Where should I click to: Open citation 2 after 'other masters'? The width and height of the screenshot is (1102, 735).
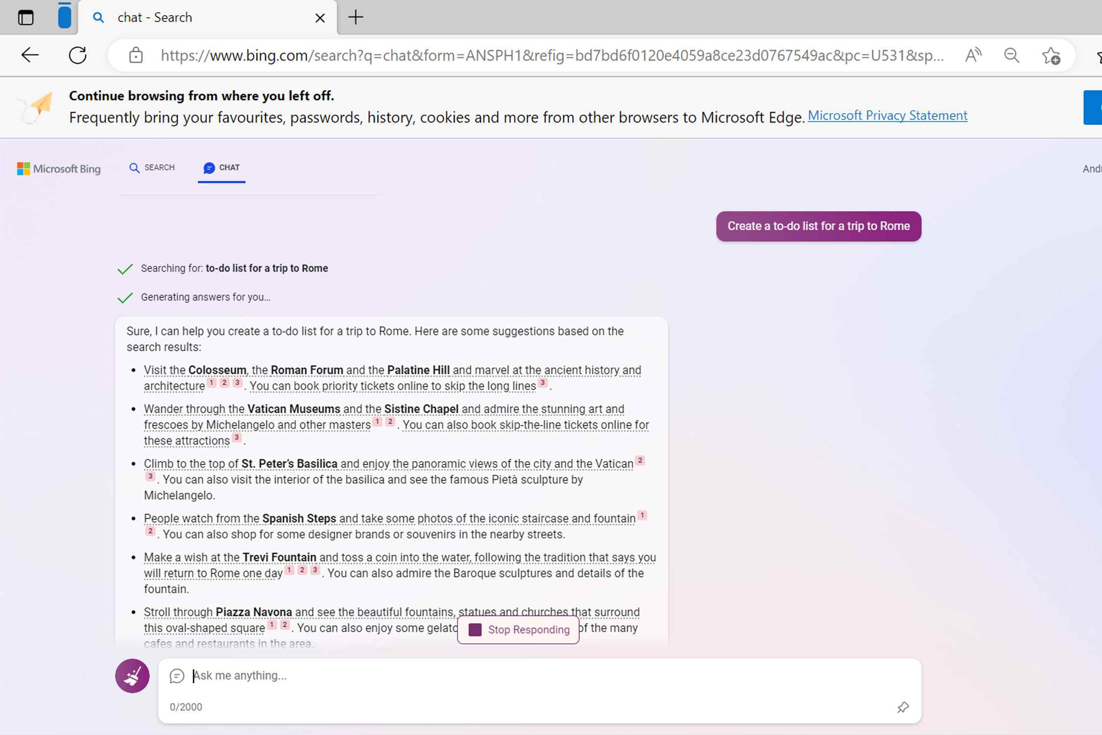[x=390, y=421]
